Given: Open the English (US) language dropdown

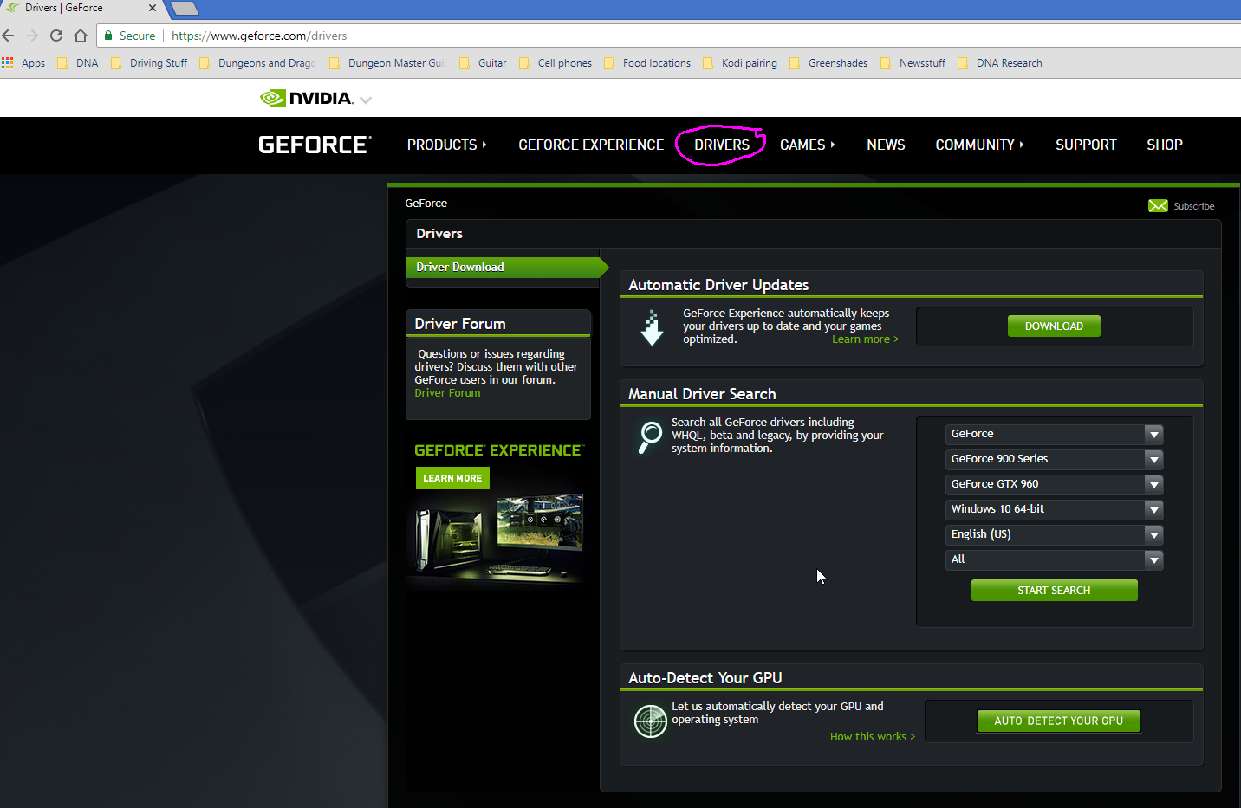Looking at the screenshot, I should click(1054, 534).
